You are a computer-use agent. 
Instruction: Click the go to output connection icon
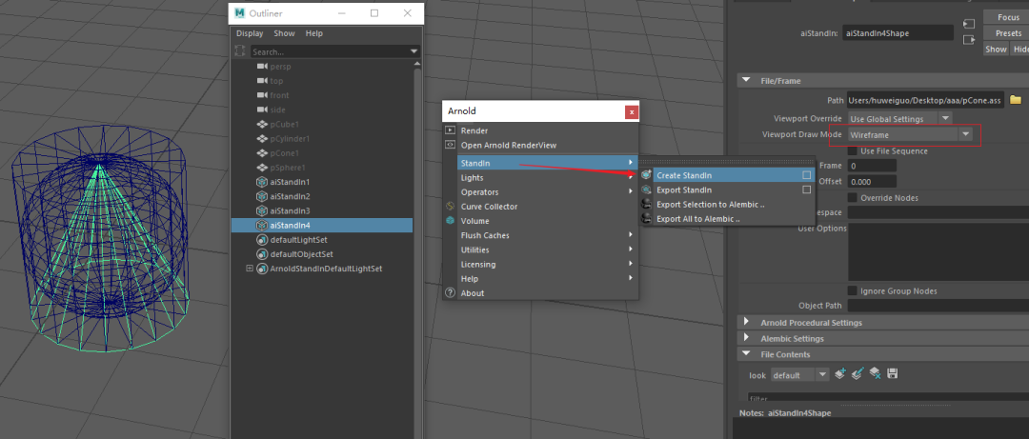(x=969, y=40)
